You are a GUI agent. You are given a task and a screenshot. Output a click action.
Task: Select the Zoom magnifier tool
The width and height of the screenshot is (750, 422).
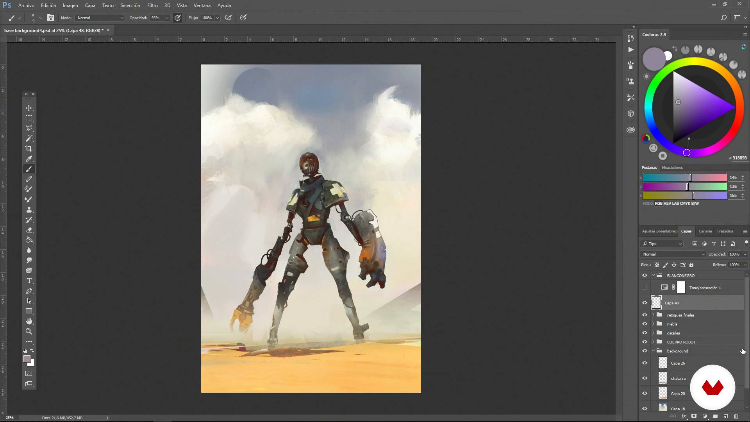coord(29,331)
